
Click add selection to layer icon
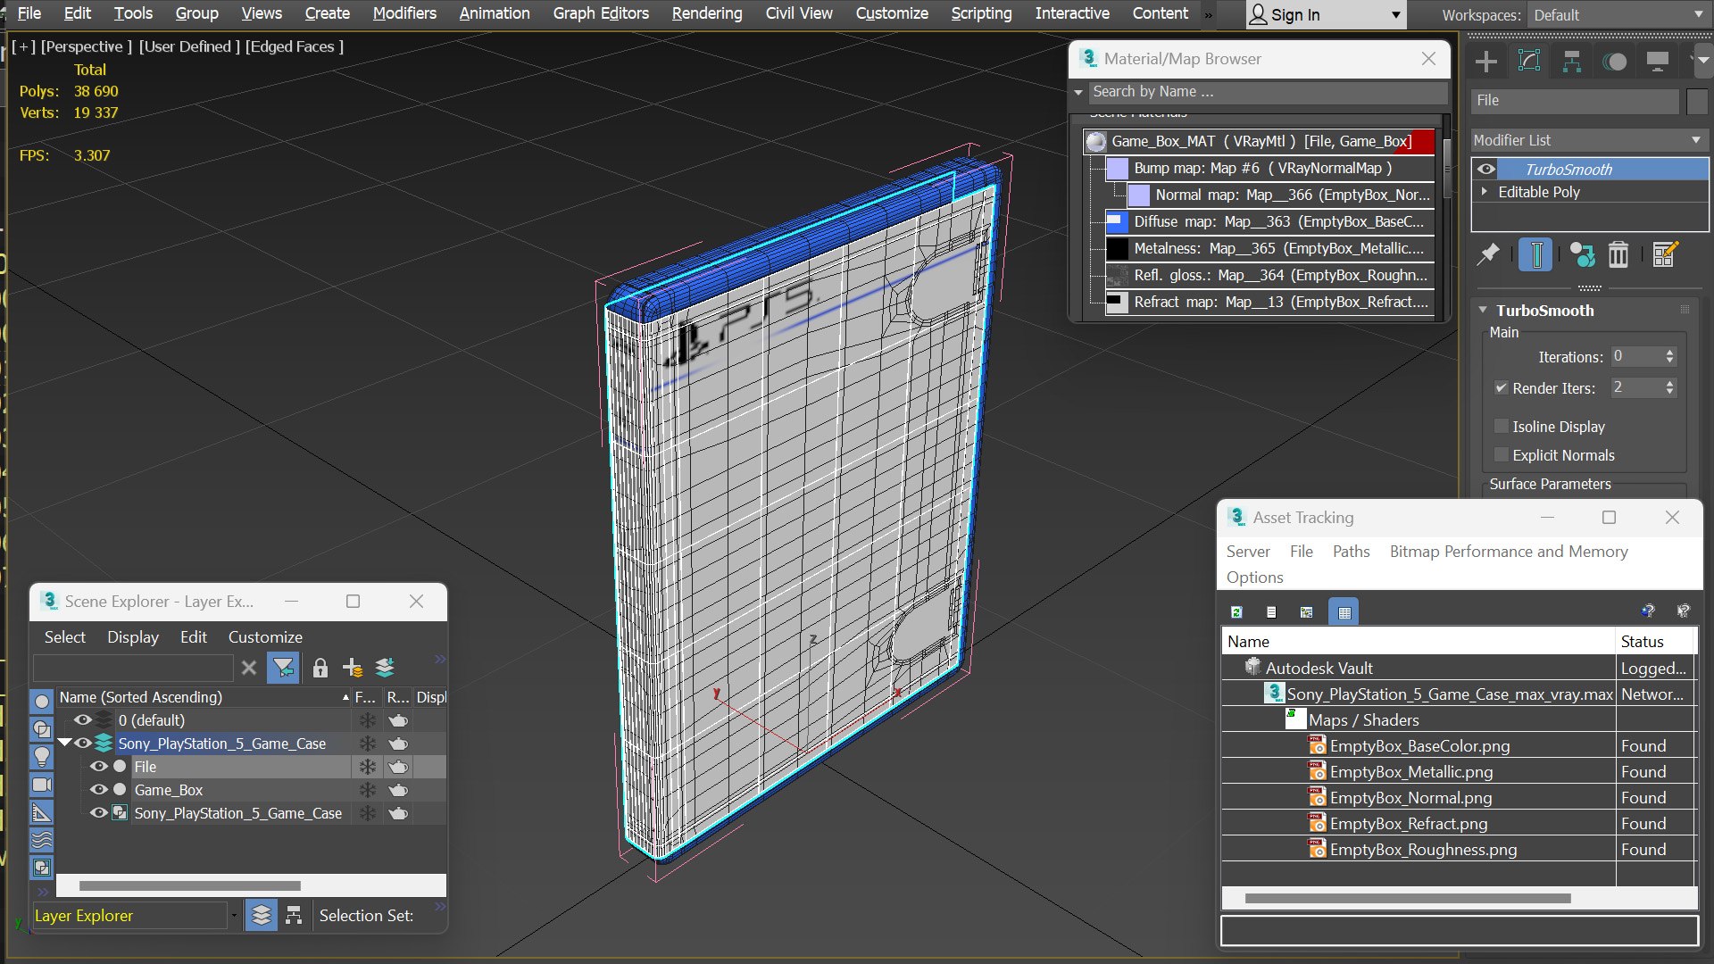pos(385,668)
